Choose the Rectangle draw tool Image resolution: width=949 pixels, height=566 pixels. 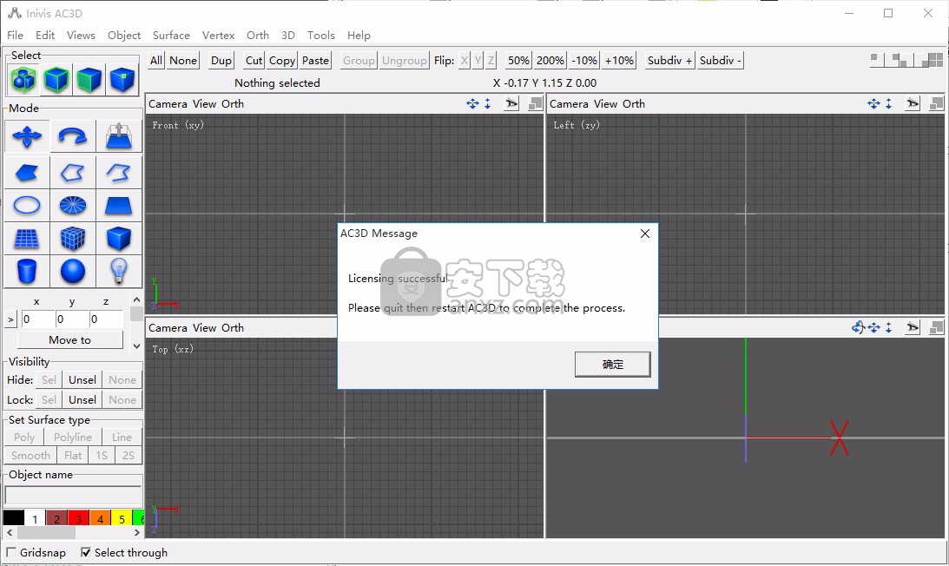(119, 205)
